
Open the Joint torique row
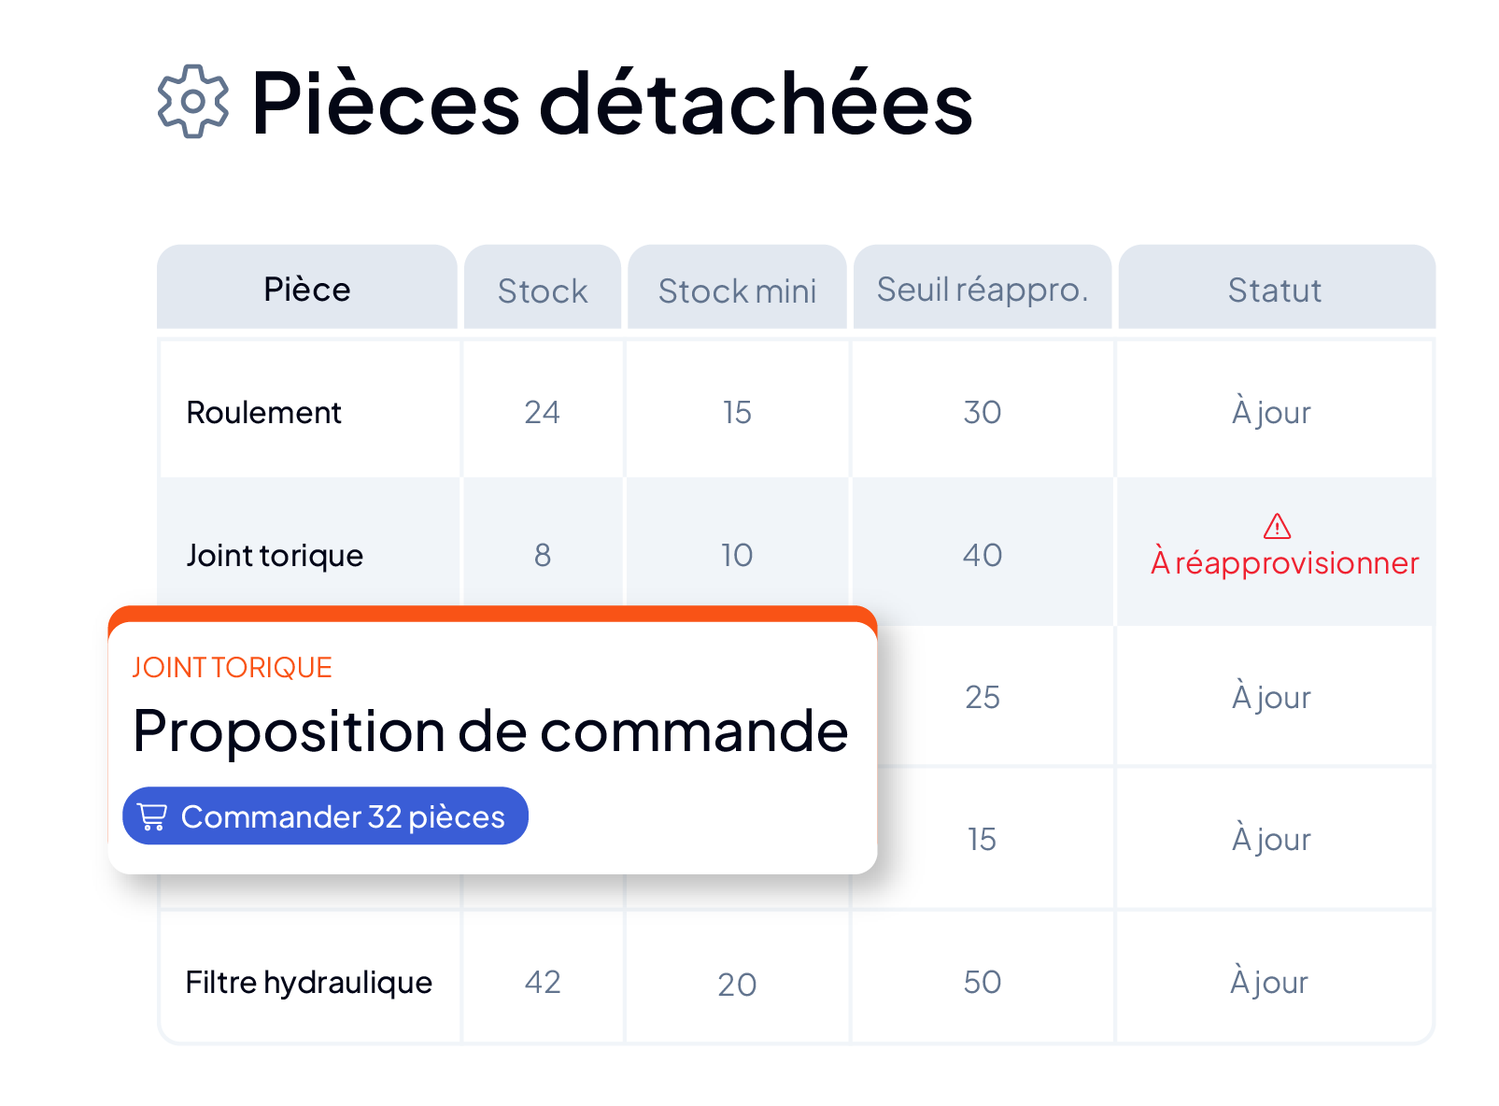click(796, 553)
